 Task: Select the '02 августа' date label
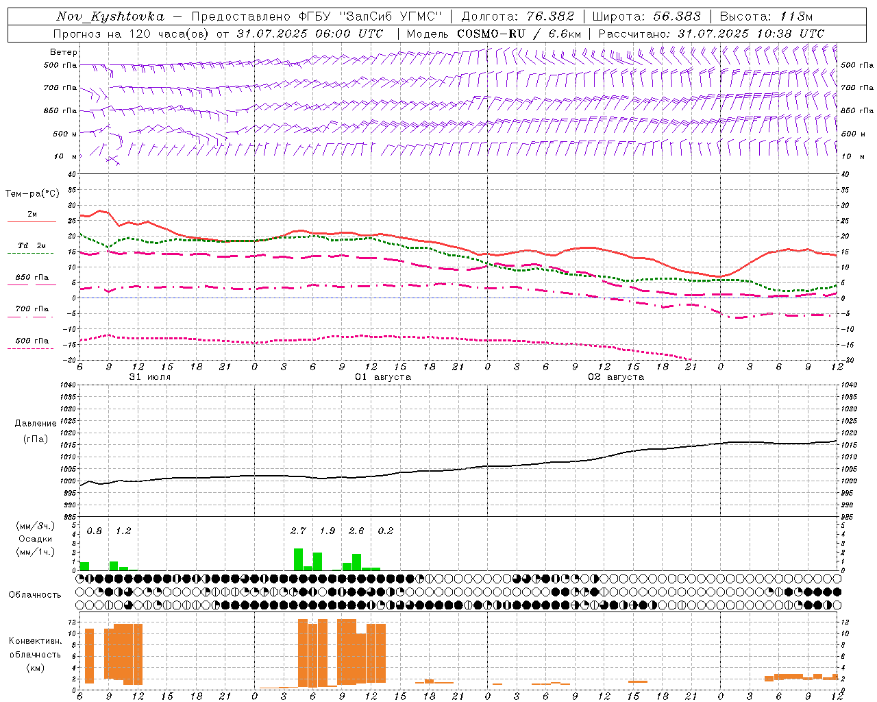pyautogui.click(x=616, y=377)
